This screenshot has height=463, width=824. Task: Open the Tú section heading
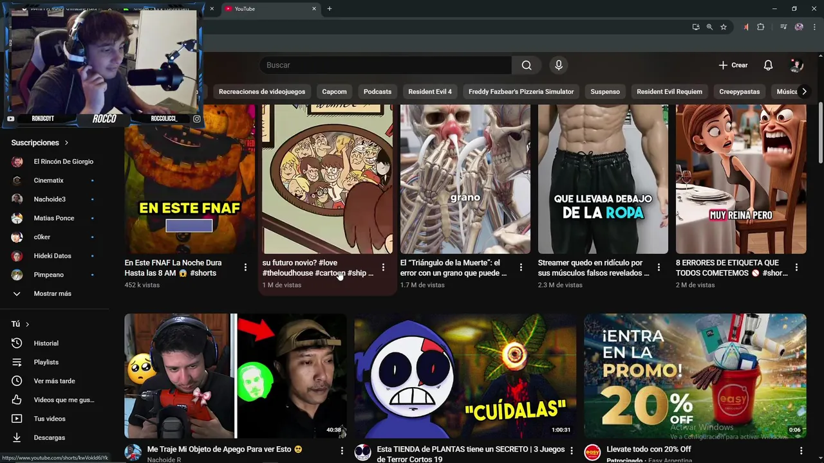pos(20,324)
